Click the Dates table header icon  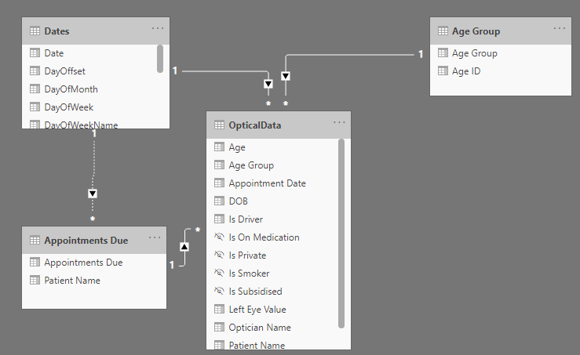click(x=35, y=31)
